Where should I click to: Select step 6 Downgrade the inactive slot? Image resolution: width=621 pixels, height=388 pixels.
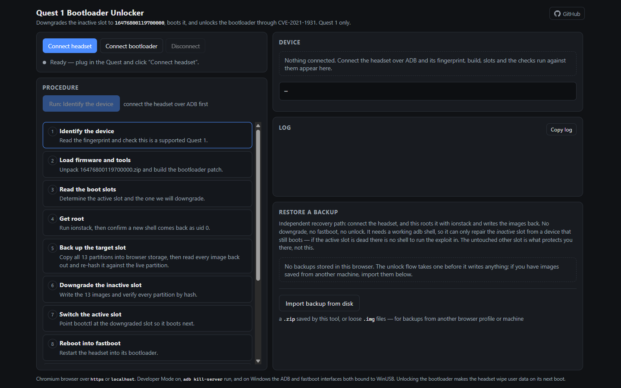147,290
